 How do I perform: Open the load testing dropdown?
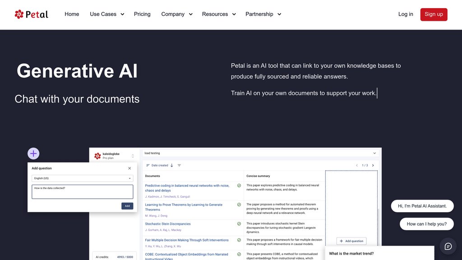[260, 153]
